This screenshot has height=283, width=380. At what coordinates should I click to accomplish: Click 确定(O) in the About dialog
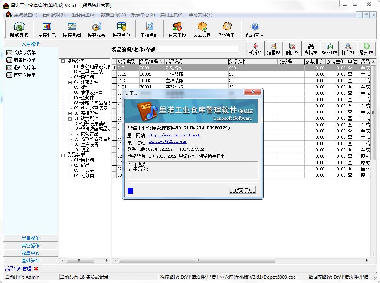(242, 190)
